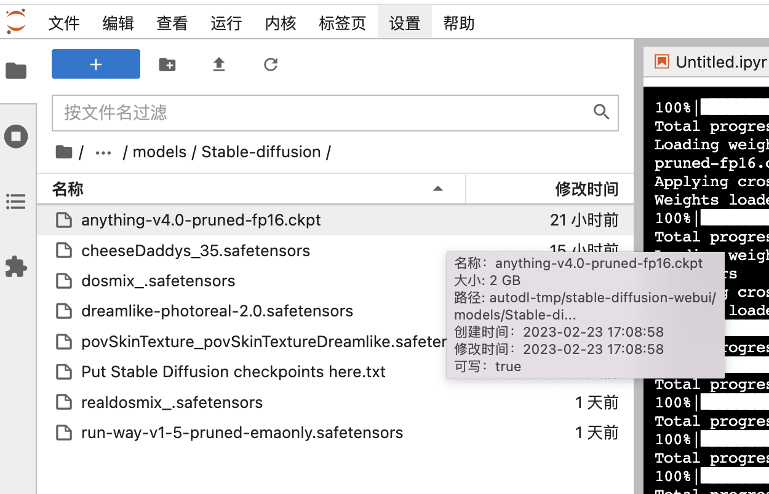
Task: Open the 标签页 menu
Action: pyautogui.click(x=343, y=23)
